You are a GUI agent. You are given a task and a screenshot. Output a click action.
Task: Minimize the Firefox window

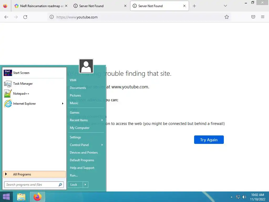click(246, 3)
